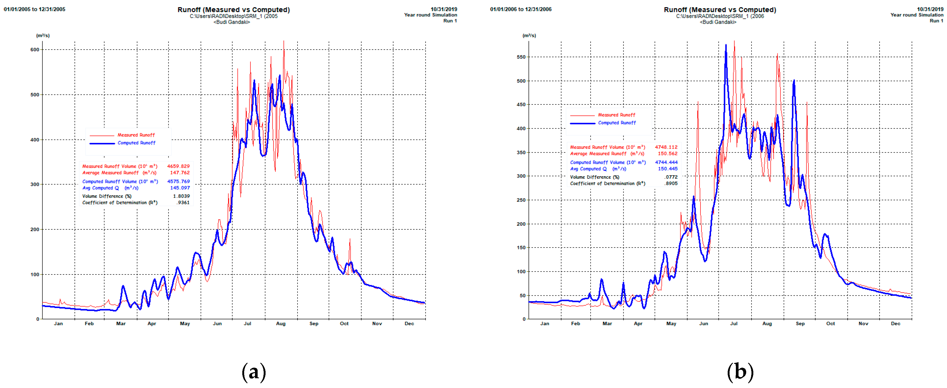Click the Jul month label on the 2005 chart axis
947x388 pixels.
point(247,323)
